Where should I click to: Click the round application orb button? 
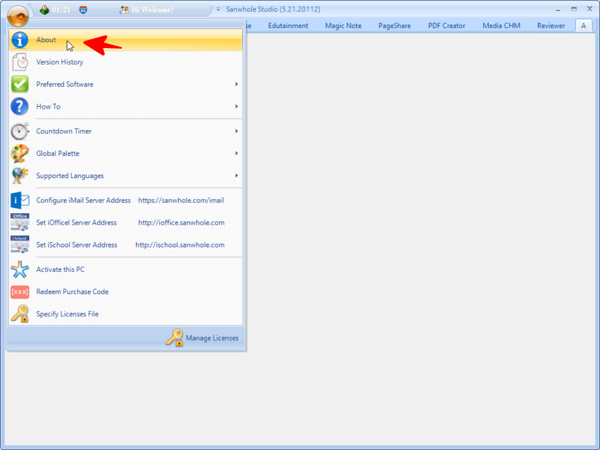point(17,15)
